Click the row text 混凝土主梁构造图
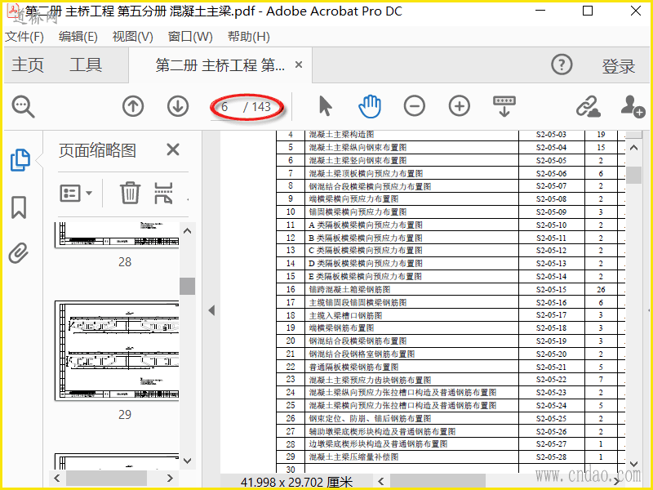The height and width of the screenshot is (490, 653). coord(341,134)
